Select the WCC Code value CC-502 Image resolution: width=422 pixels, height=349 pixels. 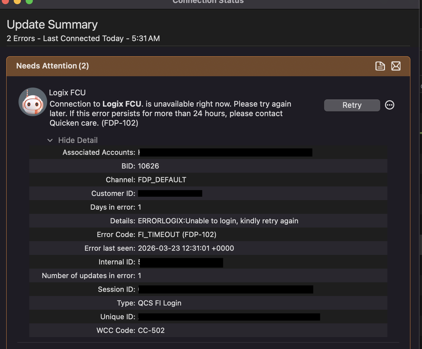[151, 331]
